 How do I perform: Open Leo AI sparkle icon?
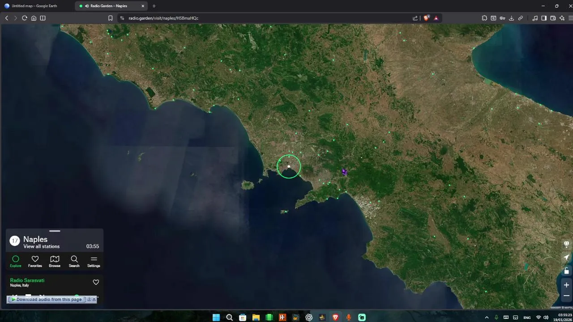pyautogui.click(x=562, y=18)
